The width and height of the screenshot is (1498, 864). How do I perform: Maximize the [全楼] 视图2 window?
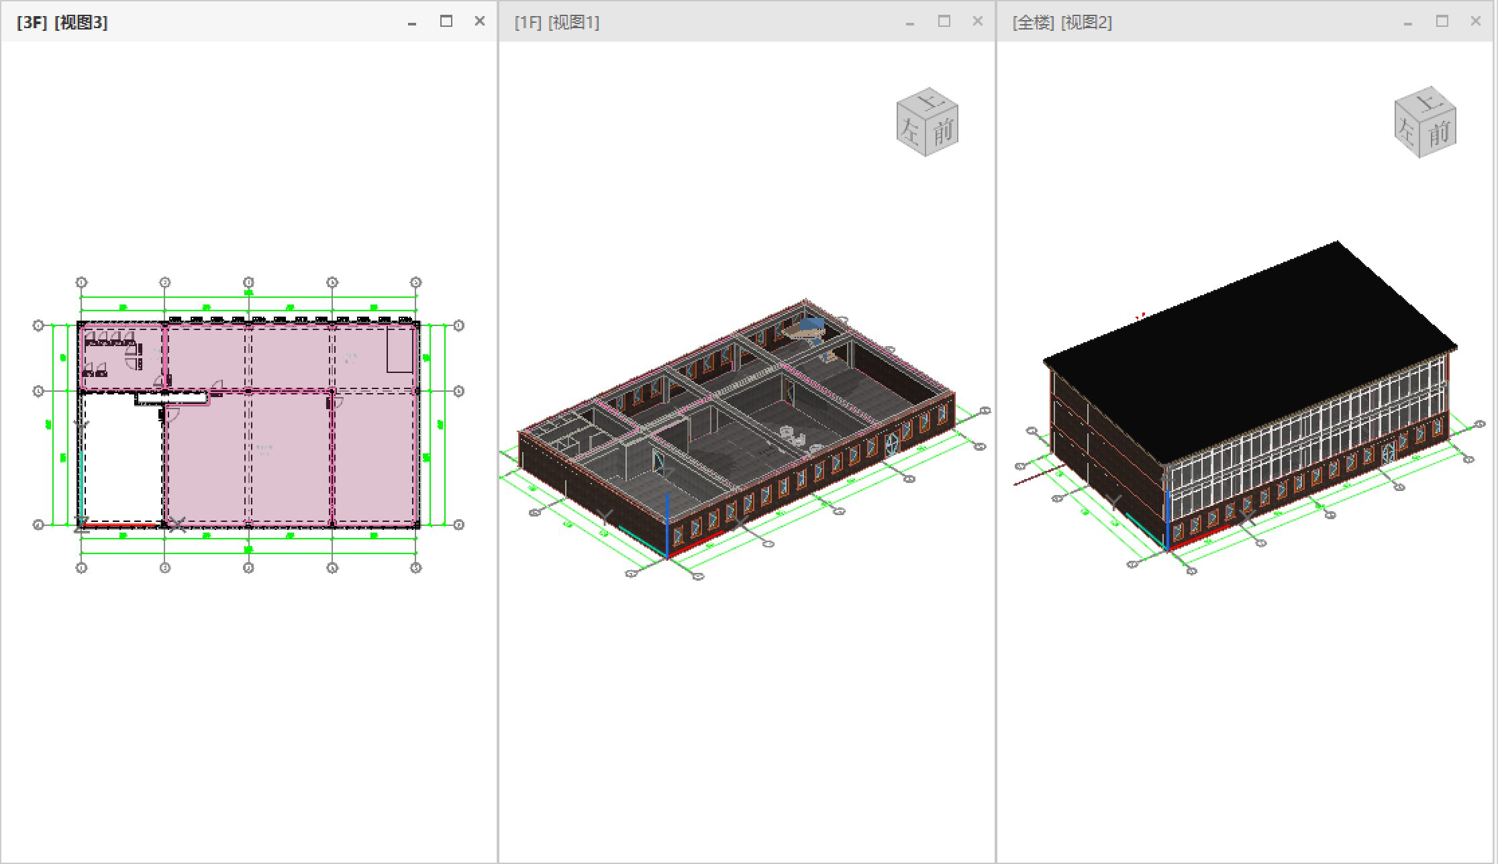1442,21
